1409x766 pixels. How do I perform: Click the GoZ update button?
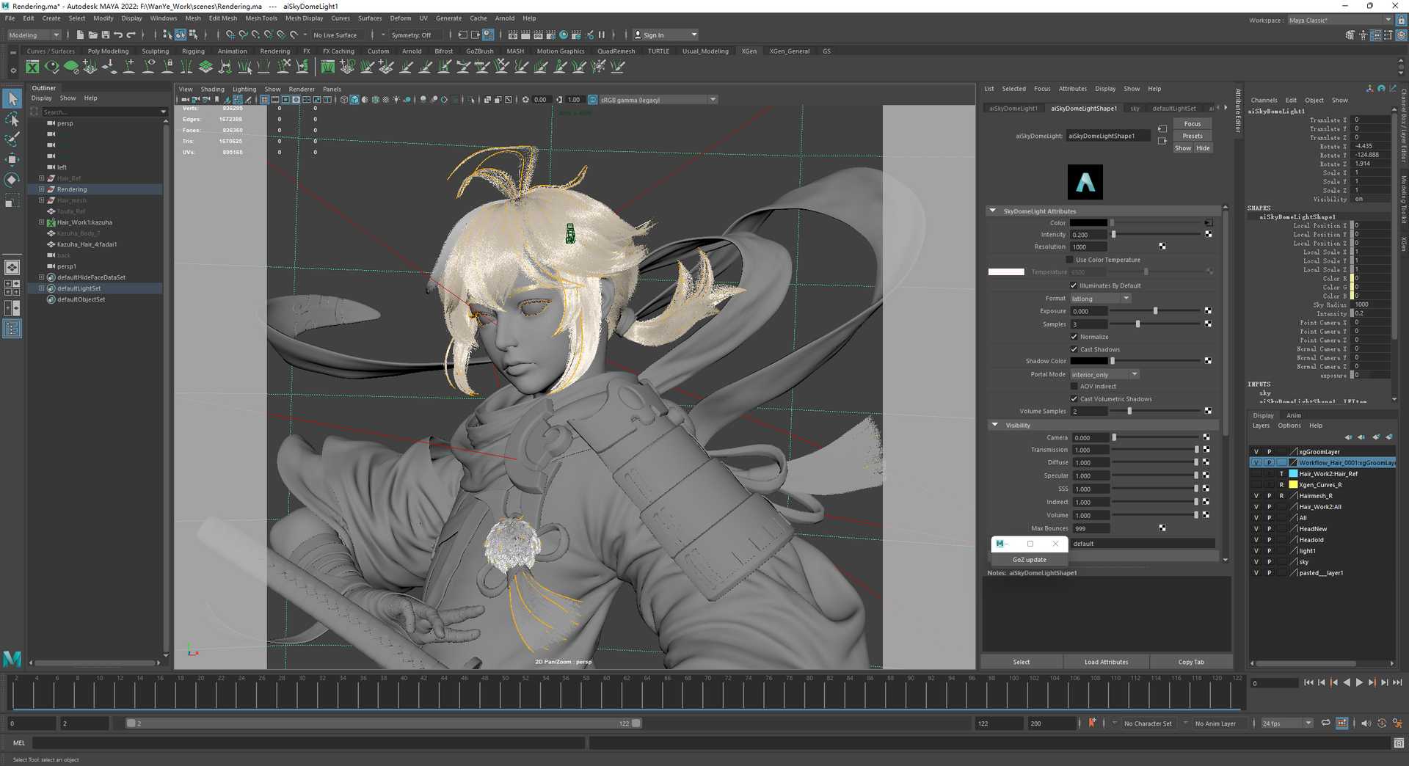tap(1029, 560)
